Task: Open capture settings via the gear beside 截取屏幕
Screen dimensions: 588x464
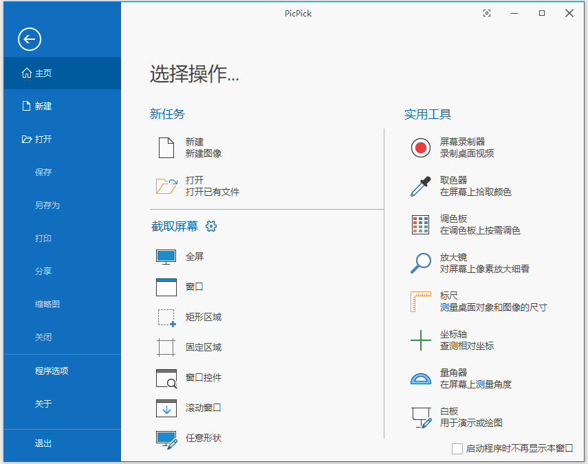Action: pyautogui.click(x=211, y=225)
